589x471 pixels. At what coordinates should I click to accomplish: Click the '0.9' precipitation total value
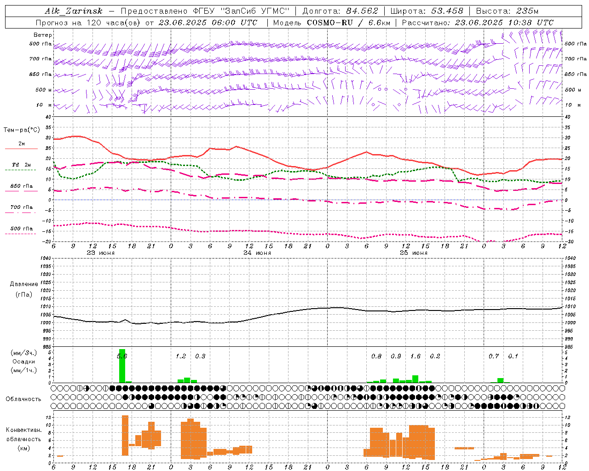point(396,356)
